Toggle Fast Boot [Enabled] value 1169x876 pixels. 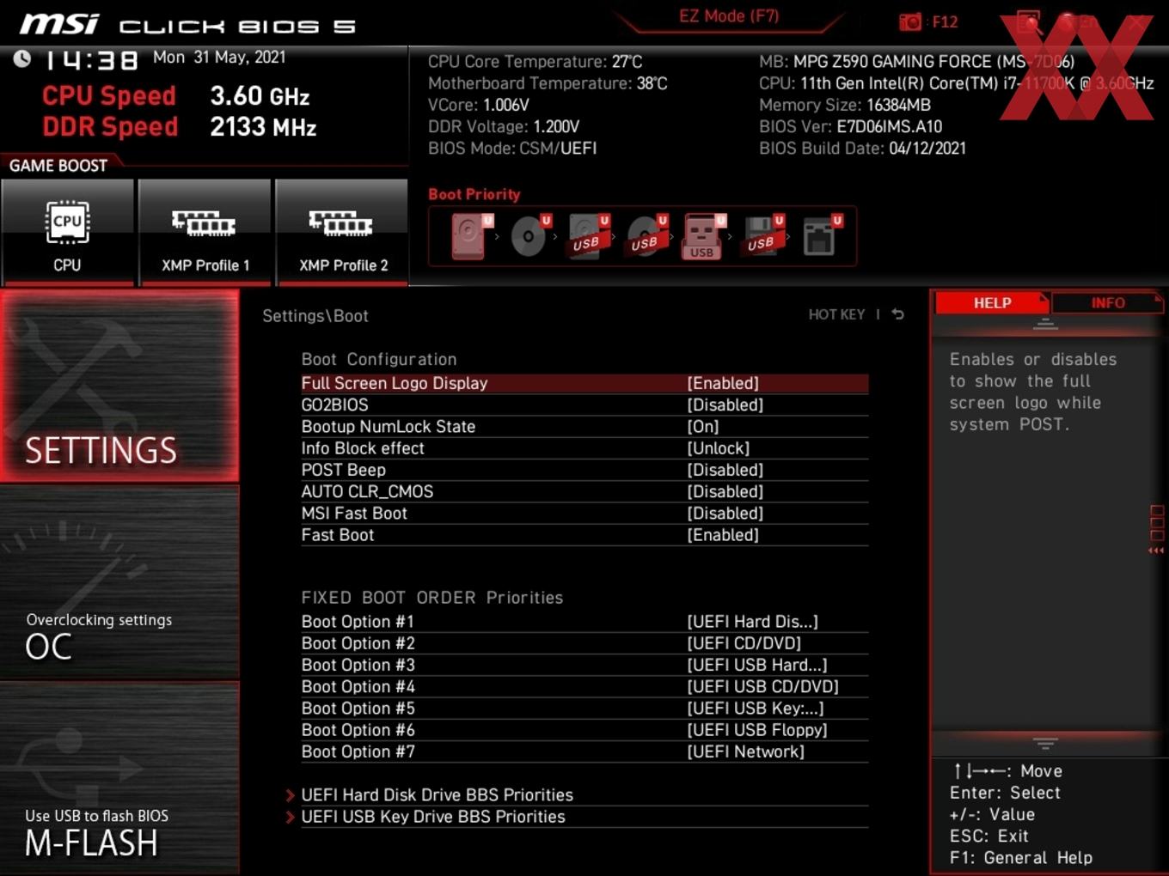point(723,535)
